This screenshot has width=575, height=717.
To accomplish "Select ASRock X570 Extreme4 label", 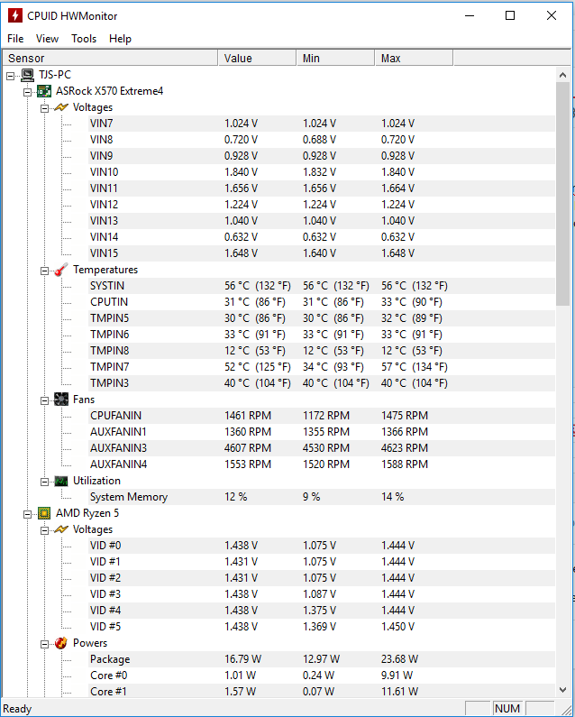I will pos(109,91).
